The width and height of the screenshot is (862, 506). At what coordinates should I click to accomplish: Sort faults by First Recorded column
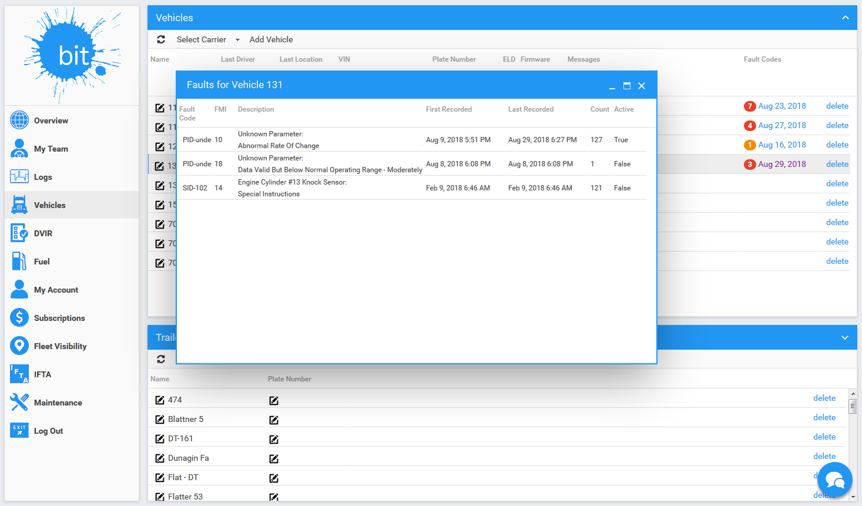tap(449, 109)
